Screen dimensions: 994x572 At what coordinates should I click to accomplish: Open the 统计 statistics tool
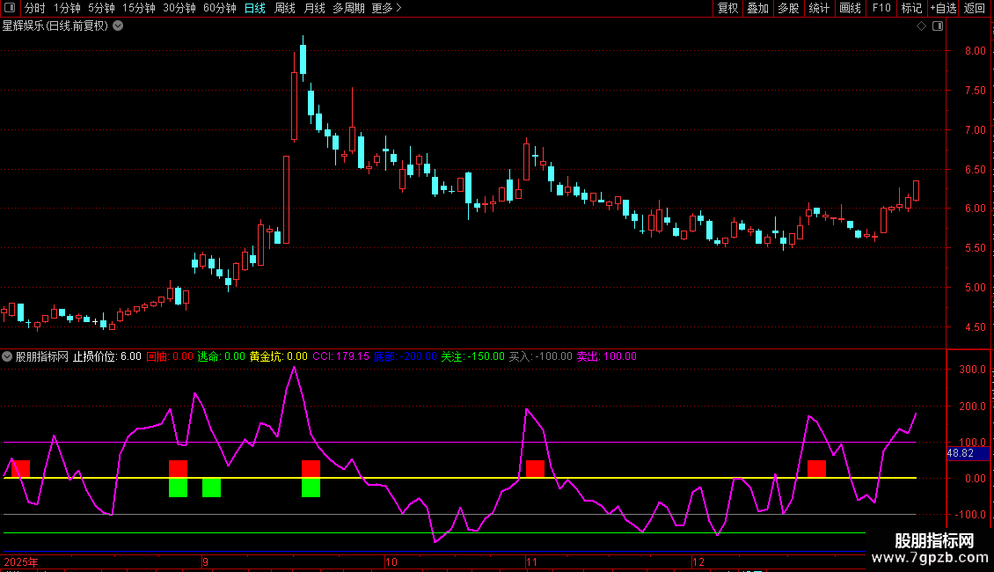coord(819,9)
